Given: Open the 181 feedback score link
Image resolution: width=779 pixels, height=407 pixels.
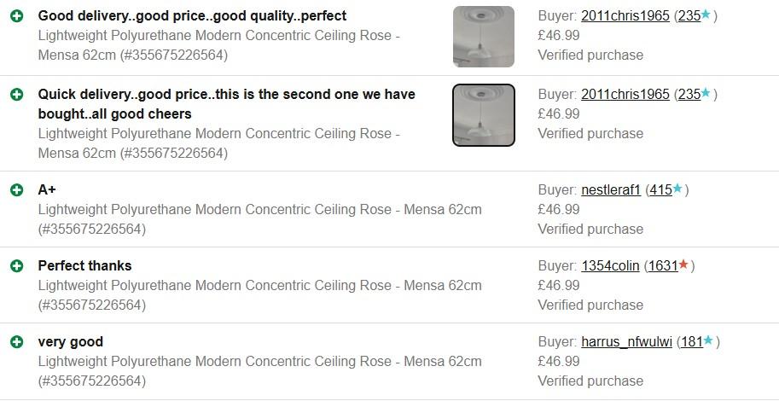Looking at the screenshot, I should [x=691, y=342].
